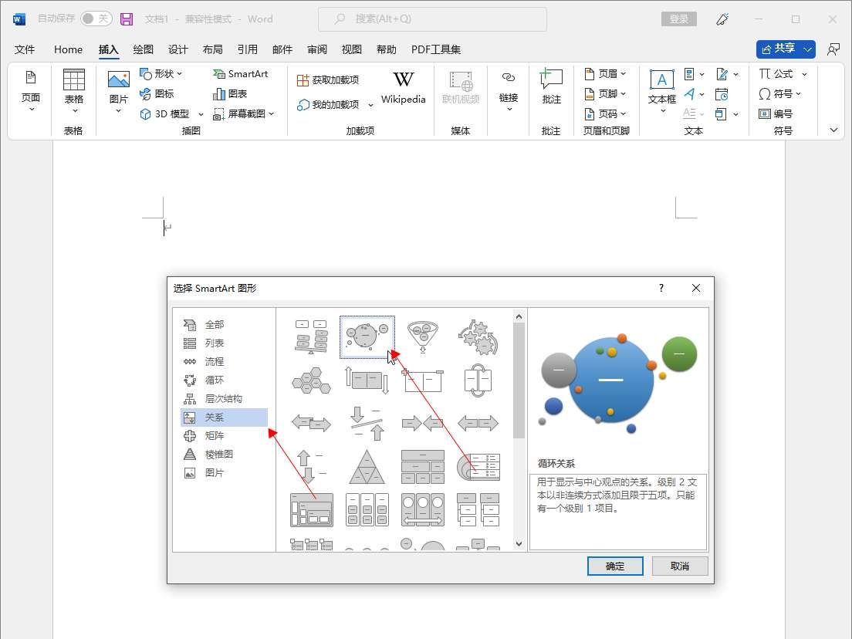The height and width of the screenshot is (639, 852).
Task: Toggle the AutoSave switch
Action: [96, 19]
